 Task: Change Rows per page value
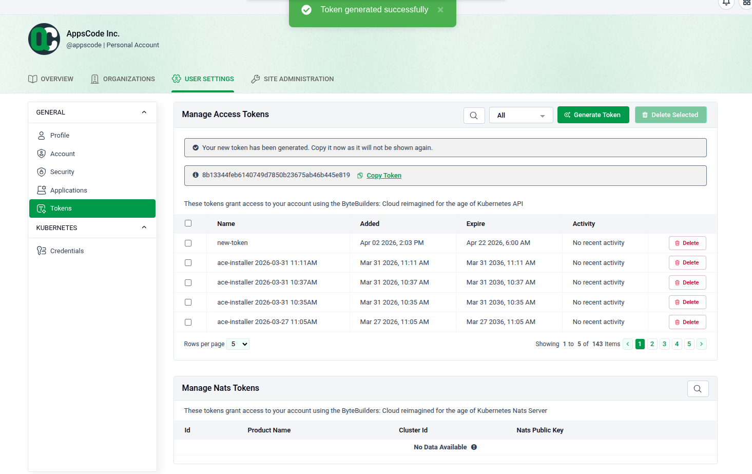pyautogui.click(x=238, y=344)
